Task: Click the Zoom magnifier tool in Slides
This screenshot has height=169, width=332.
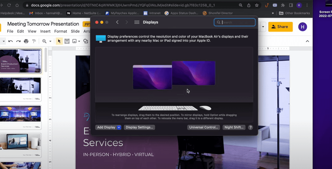Action: 44,41
